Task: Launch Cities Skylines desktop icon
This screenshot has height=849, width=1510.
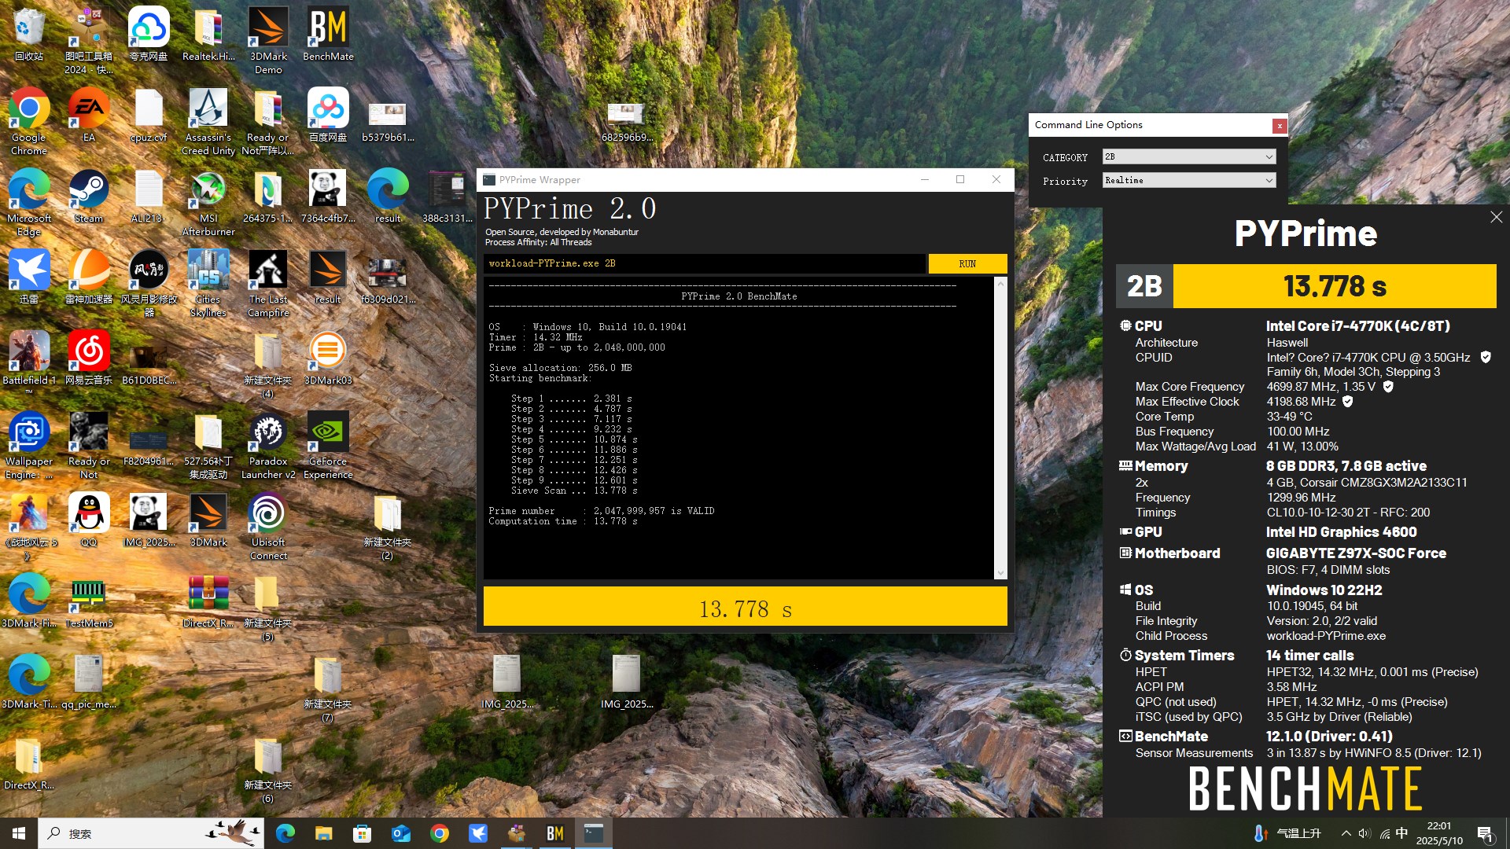Action: click(x=208, y=283)
